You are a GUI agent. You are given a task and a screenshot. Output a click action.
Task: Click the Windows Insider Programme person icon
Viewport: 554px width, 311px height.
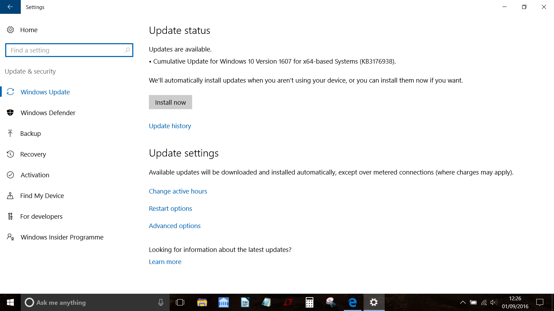click(10, 237)
